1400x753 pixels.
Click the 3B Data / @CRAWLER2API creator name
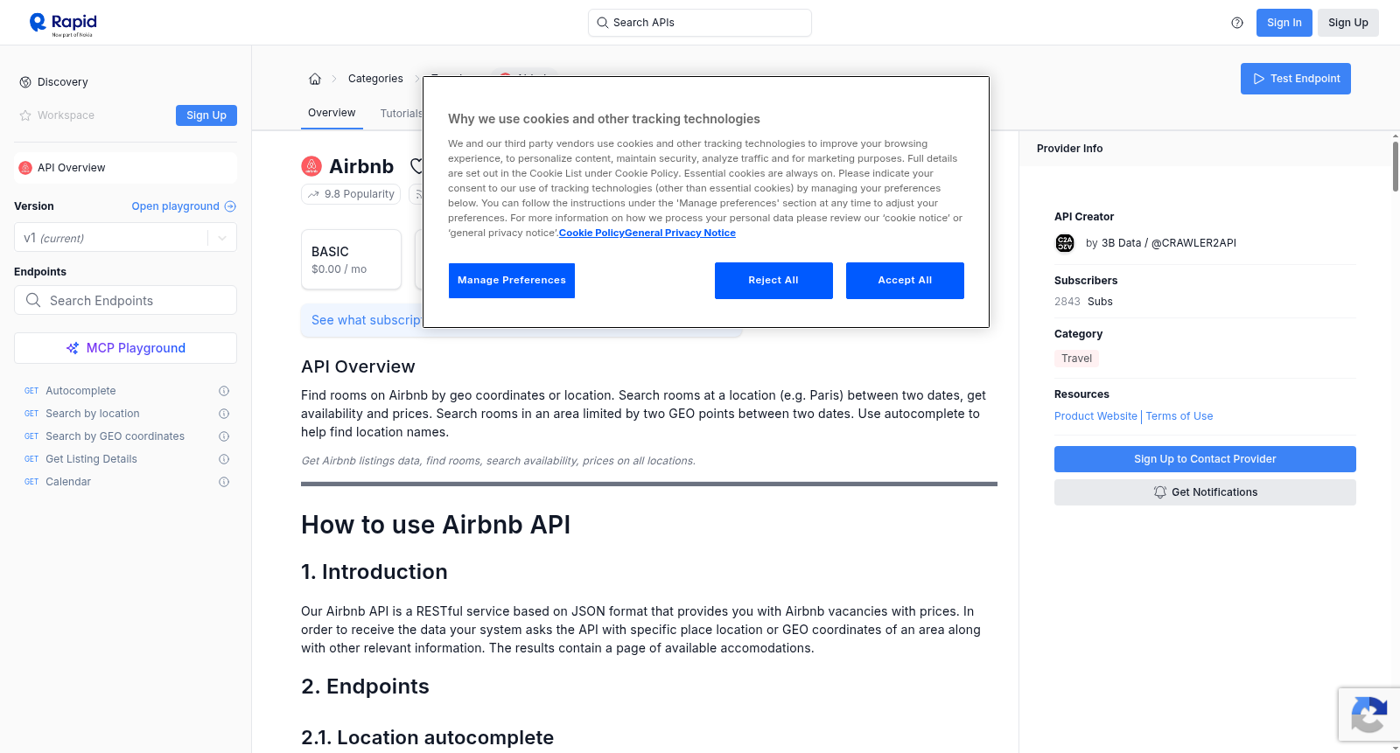pos(1169,243)
